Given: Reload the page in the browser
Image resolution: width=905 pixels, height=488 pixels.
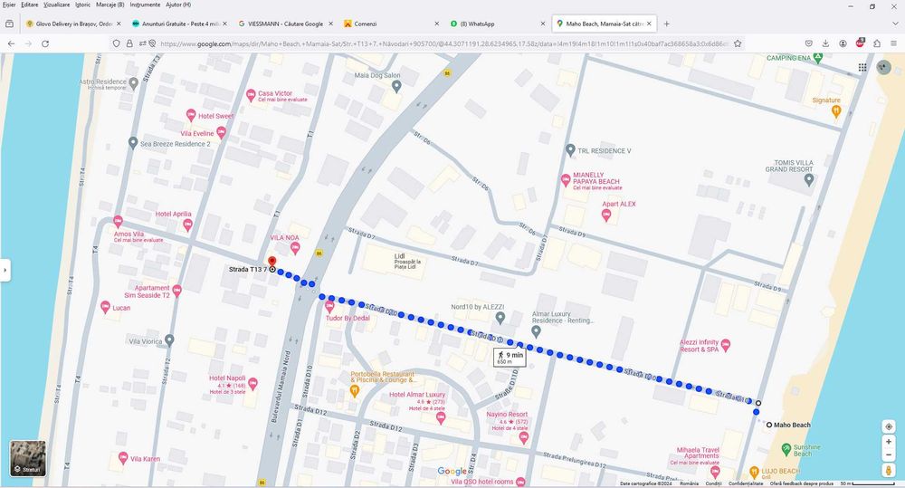Looking at the screenshot, I should [45, 43].
